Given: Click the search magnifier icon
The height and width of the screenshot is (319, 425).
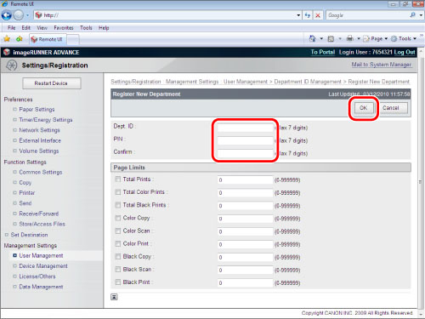Looking at the screenshot, I should click(413, 15).
